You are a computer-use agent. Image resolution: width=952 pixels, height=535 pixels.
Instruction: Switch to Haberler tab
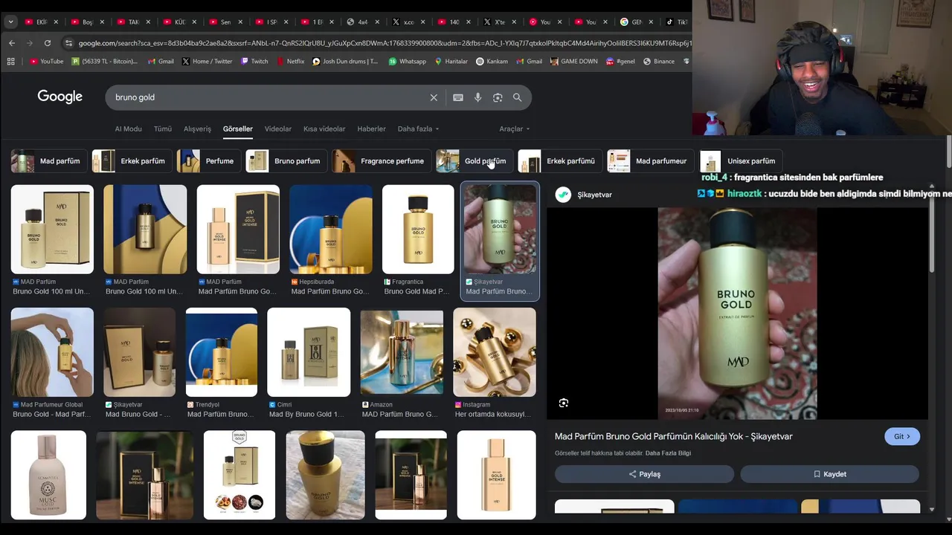[x=371, y=129]
